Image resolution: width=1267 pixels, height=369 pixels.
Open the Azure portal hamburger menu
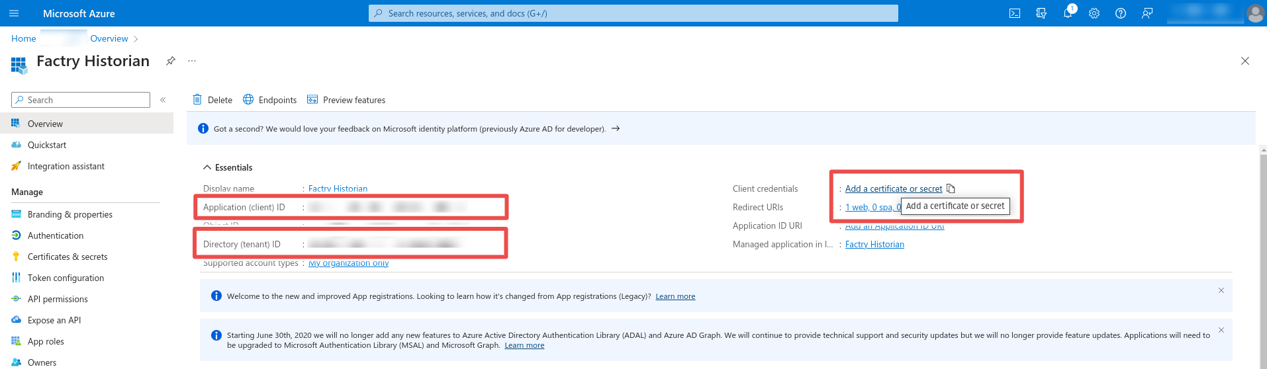pos(14,13)
